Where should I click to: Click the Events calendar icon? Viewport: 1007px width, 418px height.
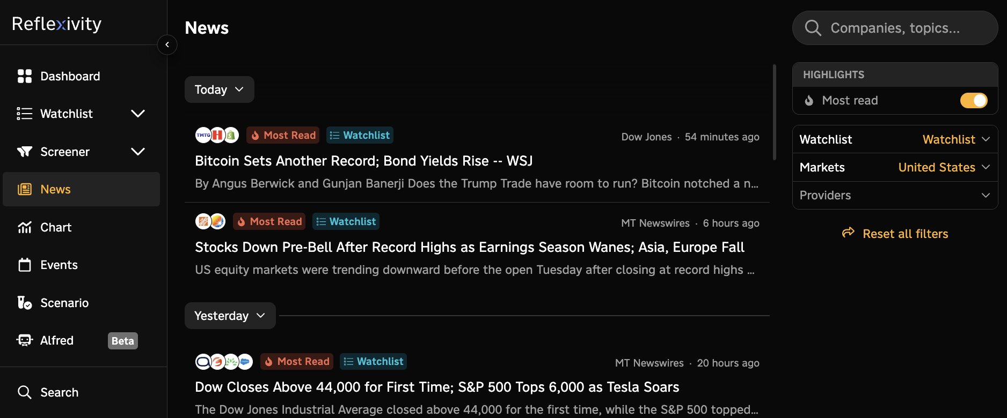coord(25,265)
